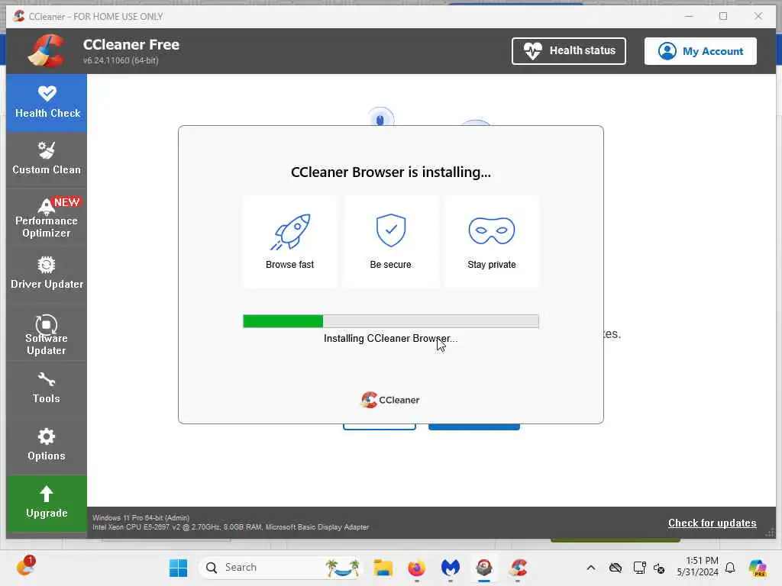The width and height of the screenshot is (782, 586).
Task: Click the 'CCleaner Browser is installing...' heading
Action: [390, 172]
